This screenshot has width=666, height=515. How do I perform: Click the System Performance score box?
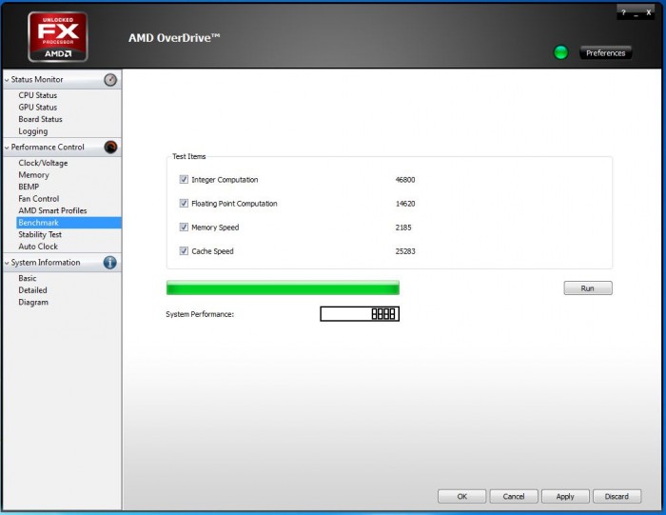pyautogui.click(x=360, y=314)
